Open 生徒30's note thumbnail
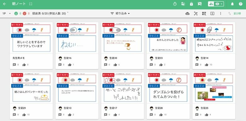Image resolution: width=246 pixels, height=121 pixels. [123, 38]
